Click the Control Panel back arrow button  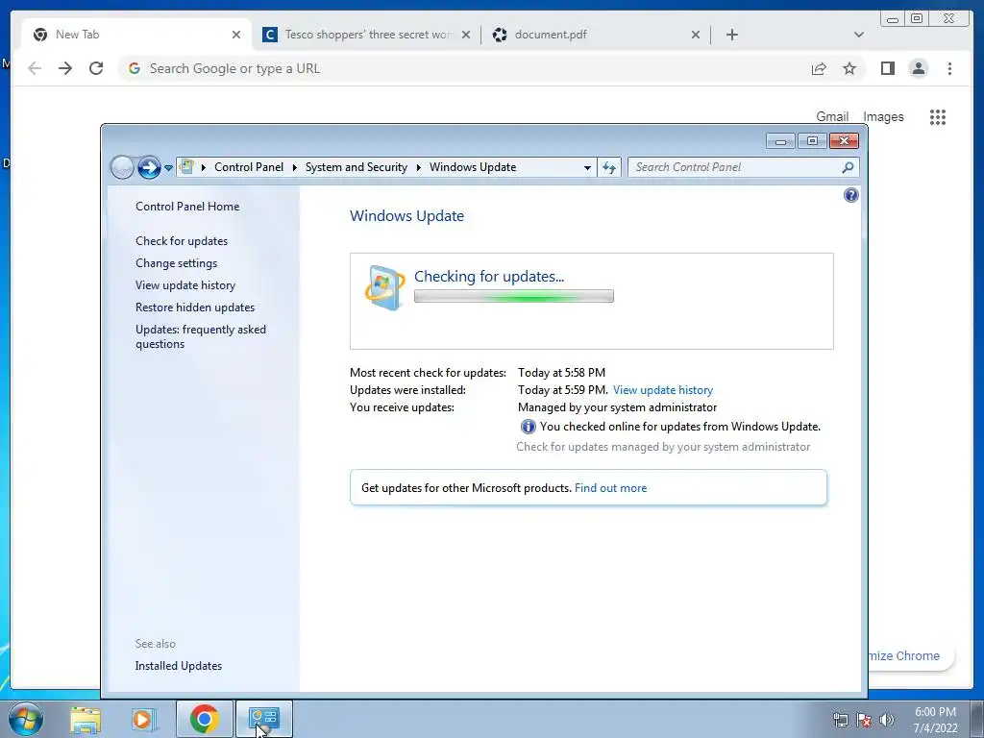pyautogui.click(x=122, y=167)
